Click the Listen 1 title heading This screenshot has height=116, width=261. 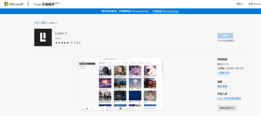point(61,33)
